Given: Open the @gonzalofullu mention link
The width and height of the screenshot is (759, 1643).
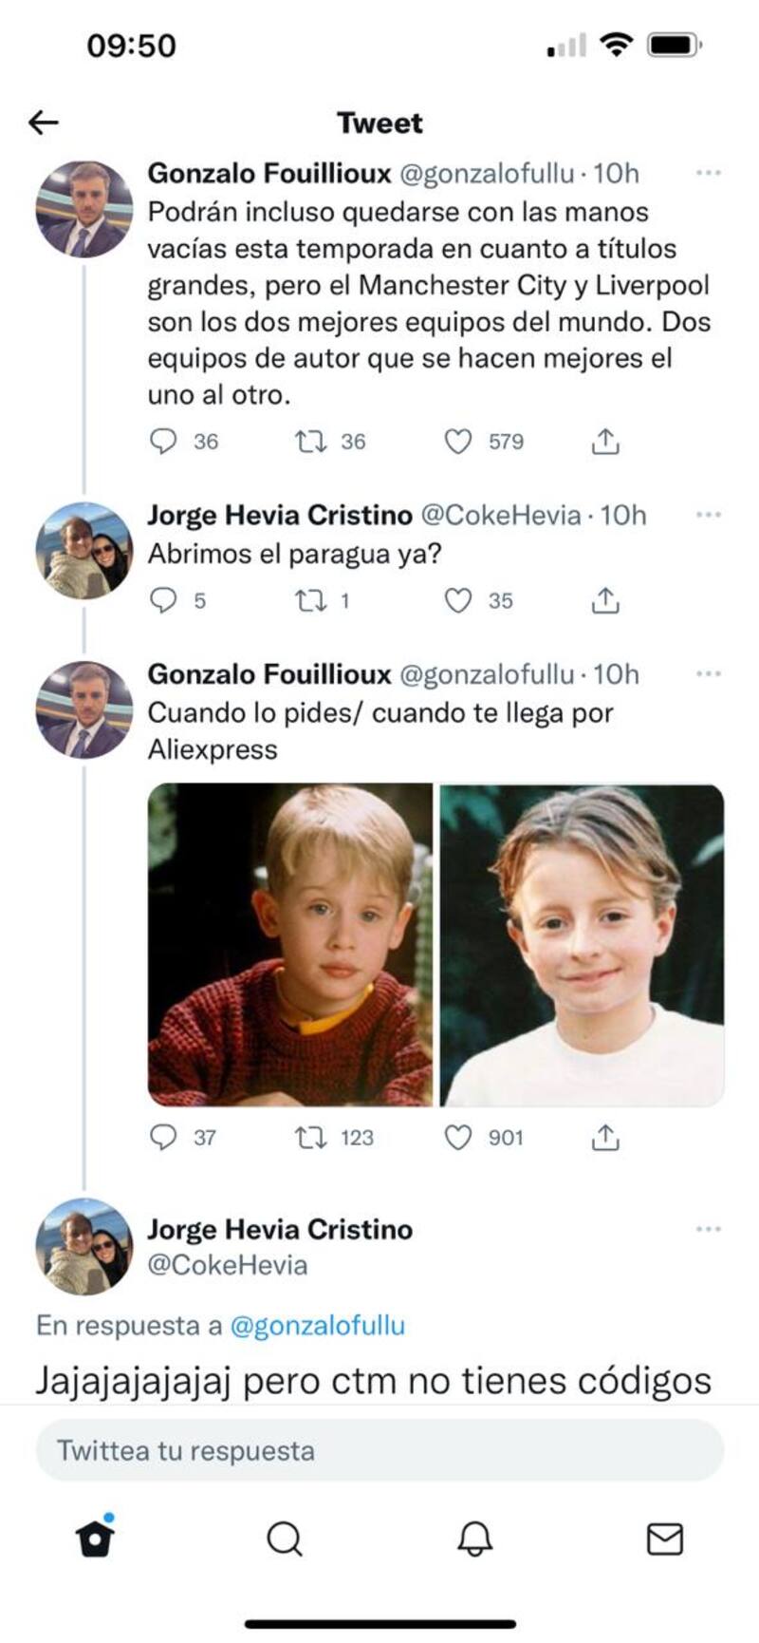Looking at the screenshot, I should (317, 1326).
